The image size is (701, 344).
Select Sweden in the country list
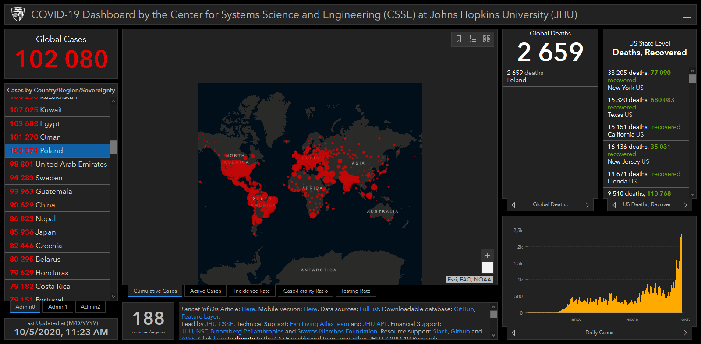(57, 178)
